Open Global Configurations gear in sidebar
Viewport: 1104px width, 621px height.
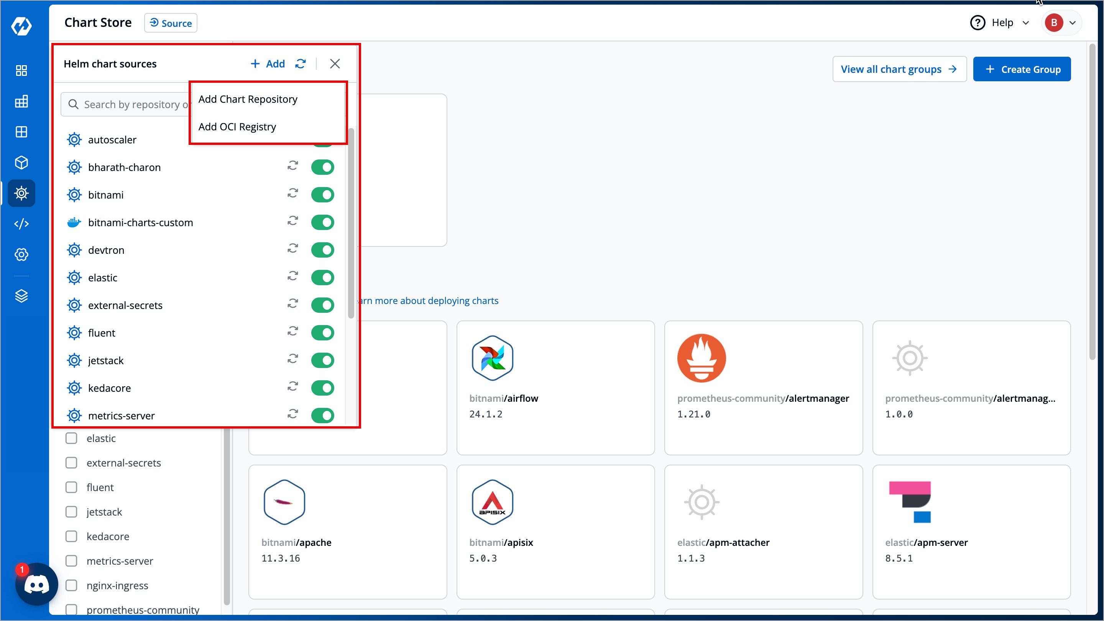21,255
